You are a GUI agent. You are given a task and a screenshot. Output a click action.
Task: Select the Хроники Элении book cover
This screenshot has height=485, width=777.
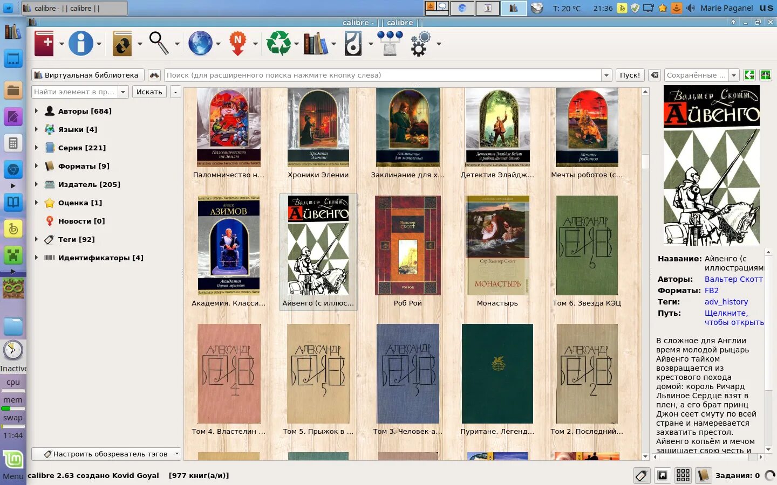tap(318, 127)
